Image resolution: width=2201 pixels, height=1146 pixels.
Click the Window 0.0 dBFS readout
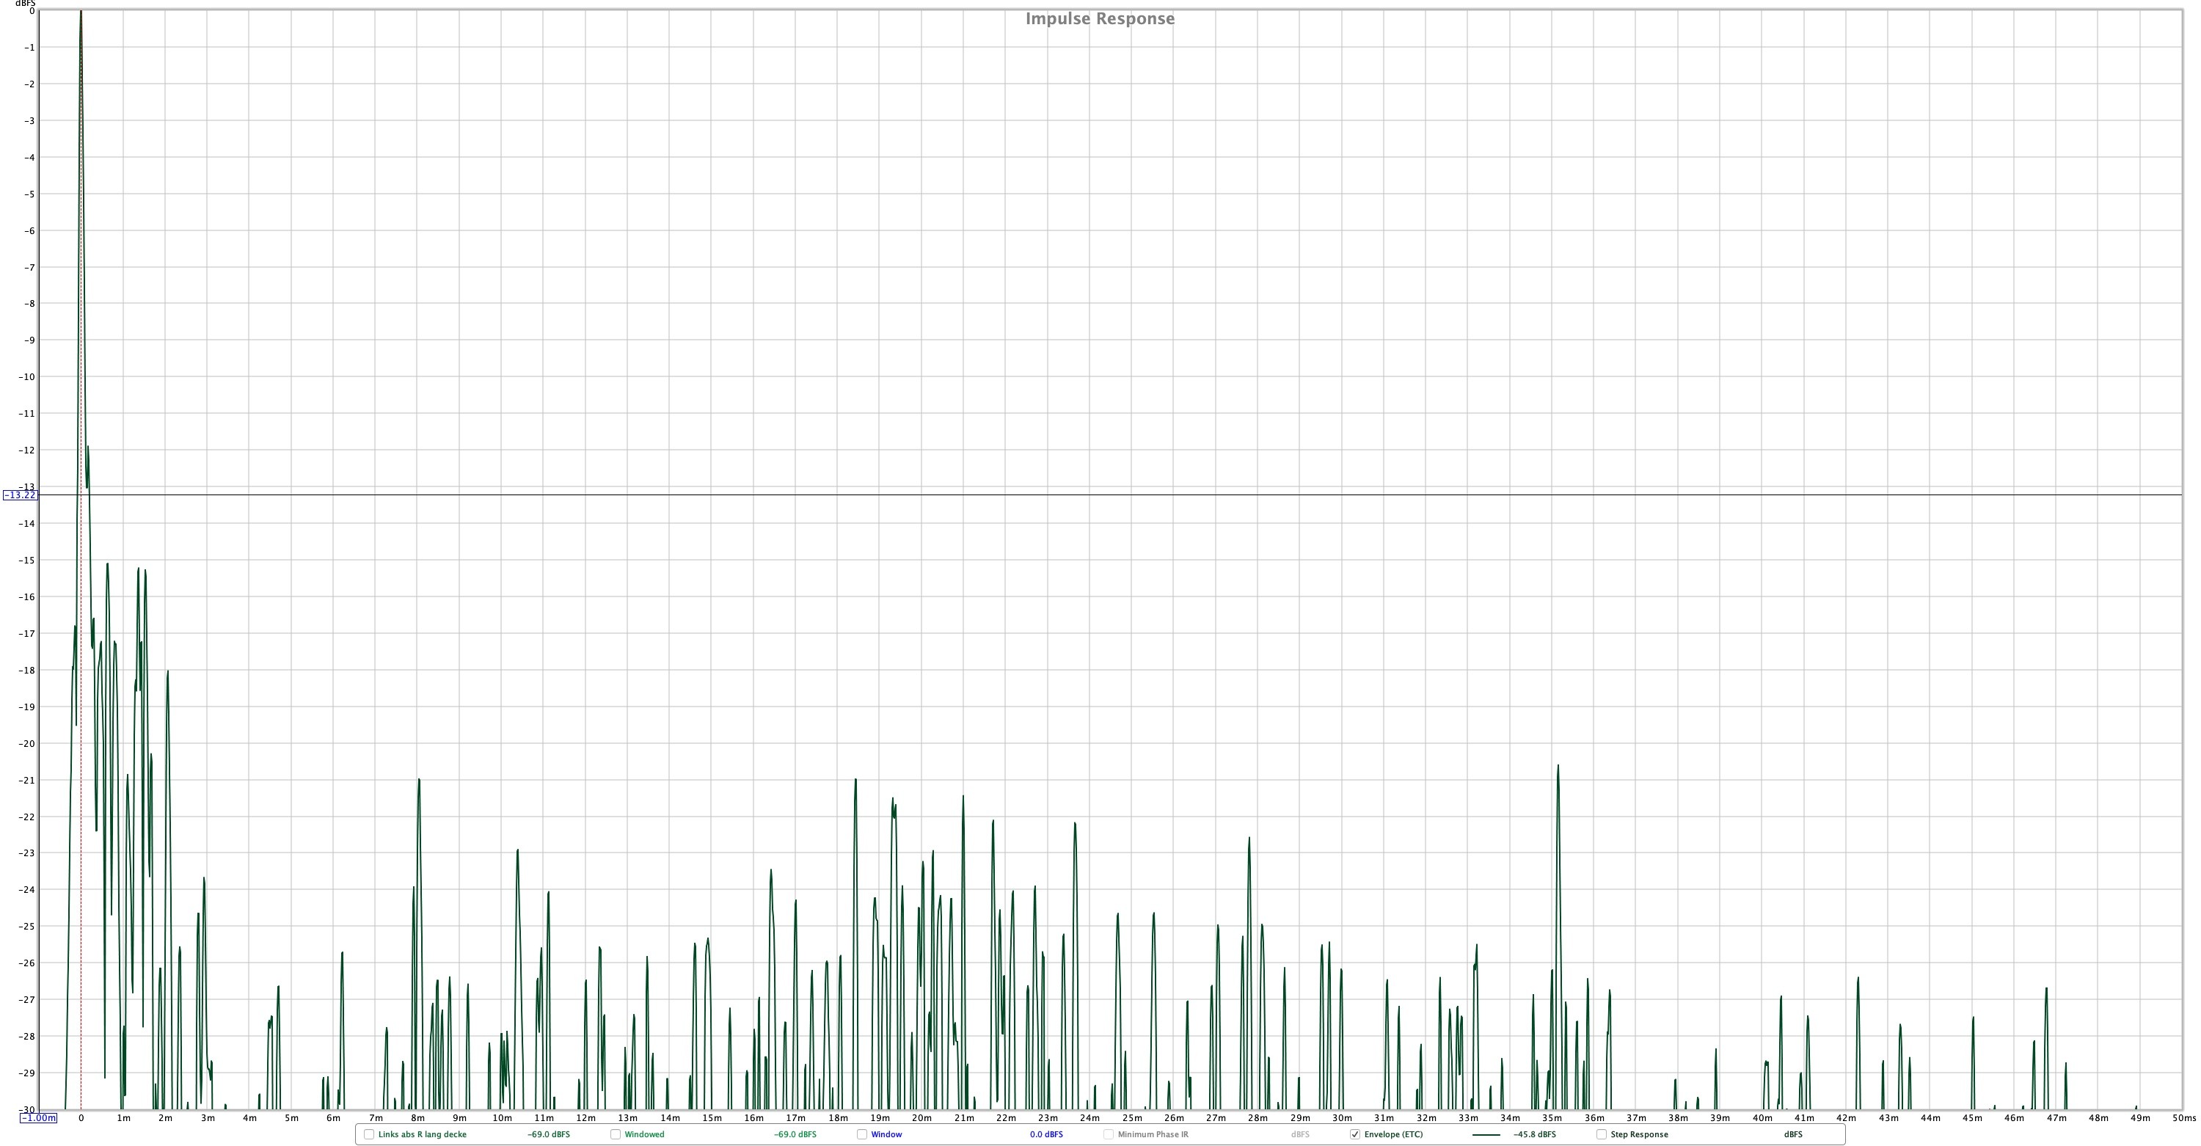(x=1045, y=1134)
